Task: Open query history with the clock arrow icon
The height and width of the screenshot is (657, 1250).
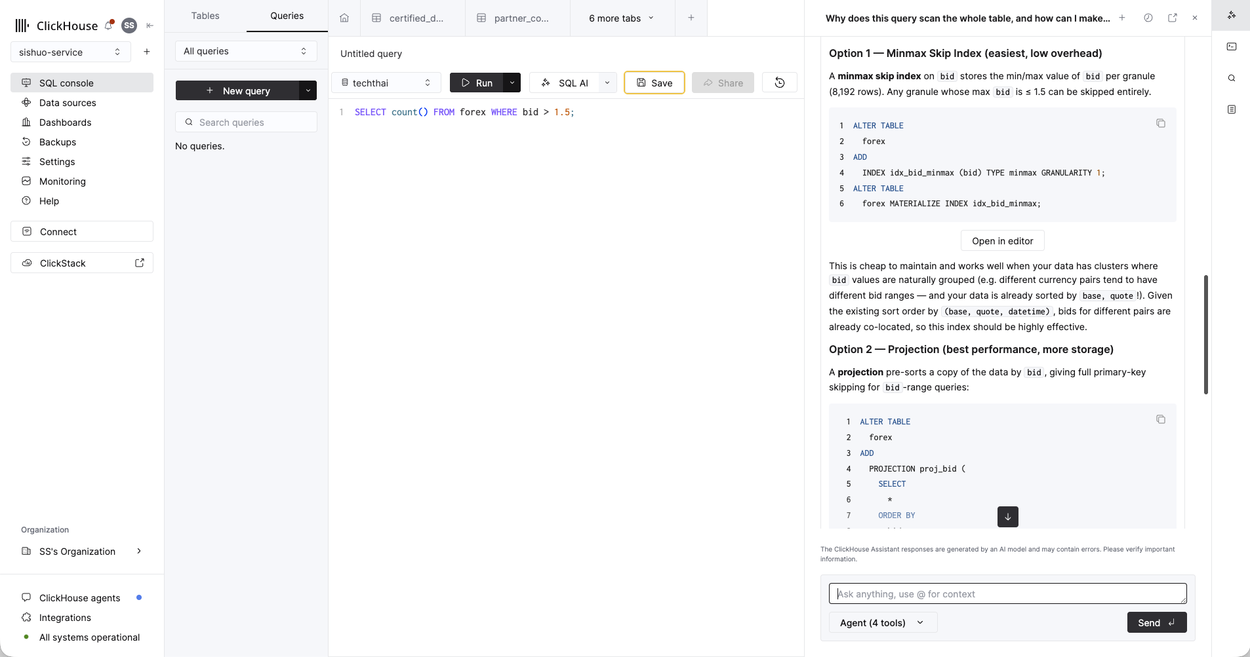Action: point(780,83)
